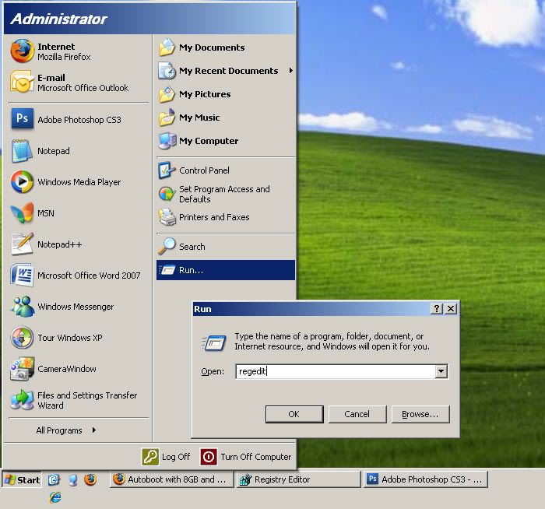Click Cancel in the Run dialog
The image size is (545, 509).
[x=357, y=414]
